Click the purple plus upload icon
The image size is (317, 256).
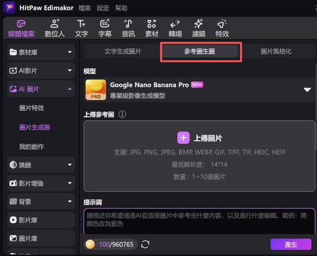[x=183, y=138]
